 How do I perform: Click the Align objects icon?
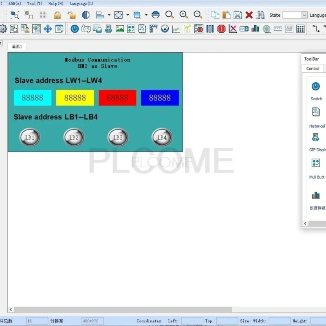pos(100,15)
